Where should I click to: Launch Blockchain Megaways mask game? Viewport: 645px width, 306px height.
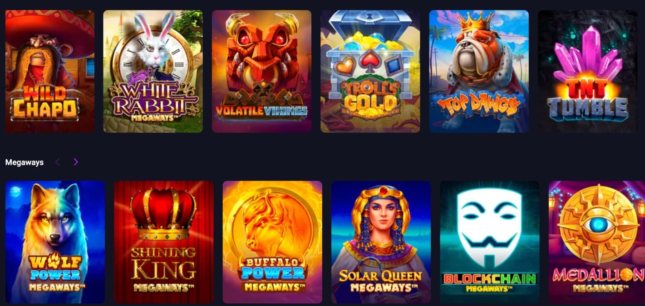click(490, 242)
